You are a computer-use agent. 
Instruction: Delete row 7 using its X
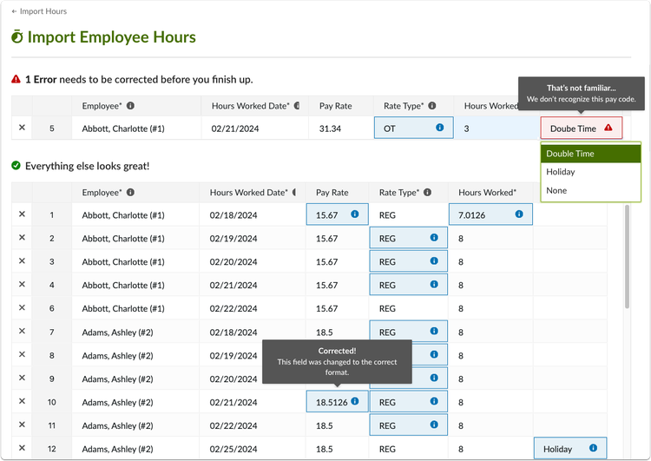(22, 331)
